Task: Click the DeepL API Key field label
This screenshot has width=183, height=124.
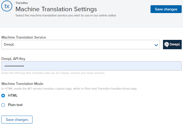Action: (13, 59)
